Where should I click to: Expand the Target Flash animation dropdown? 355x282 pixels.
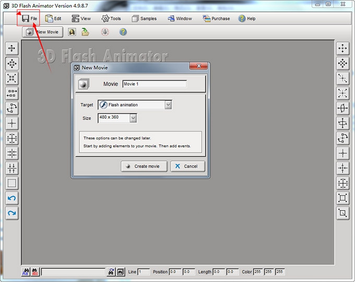tap(168, 105)
